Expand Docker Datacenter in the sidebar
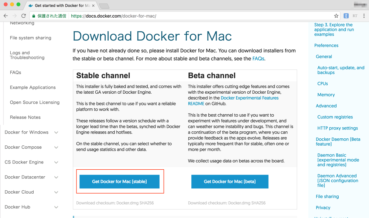 pyautogui.click(x=56, y=177)
